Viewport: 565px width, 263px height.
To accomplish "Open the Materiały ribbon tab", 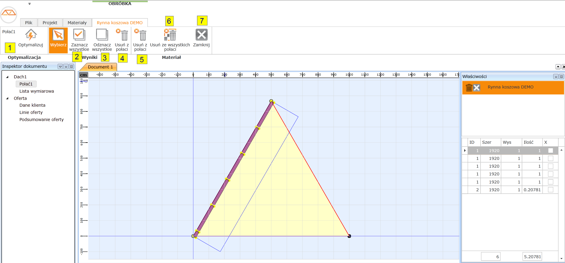I will (77, 23).
